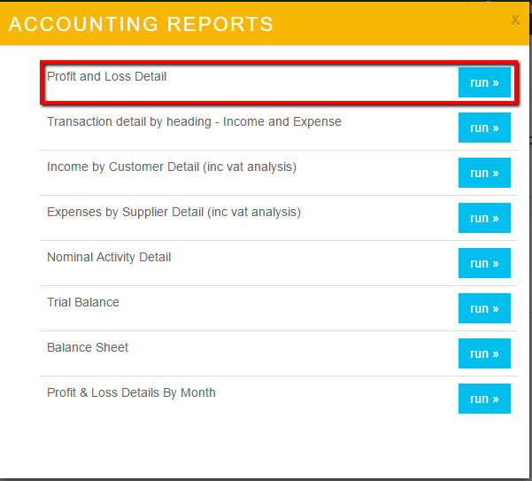Run Profit & Loss Details By Month
532x481 pixels.
point(484,399)
